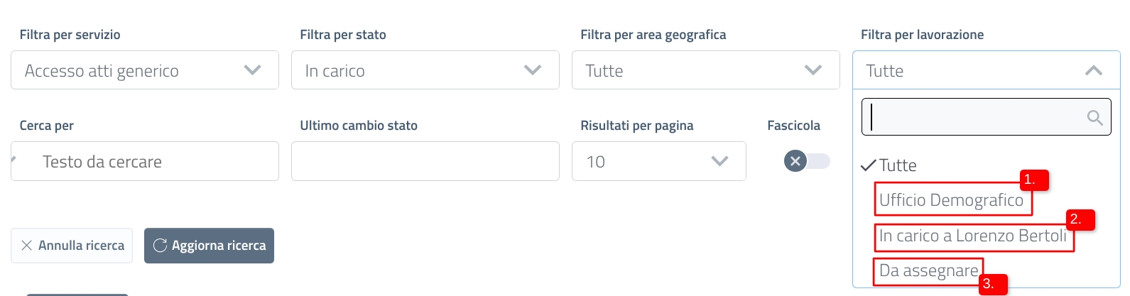1130x296 pixels.
Task: Click chevron arrow of Risultati per pagina
Action: (719, 161)
